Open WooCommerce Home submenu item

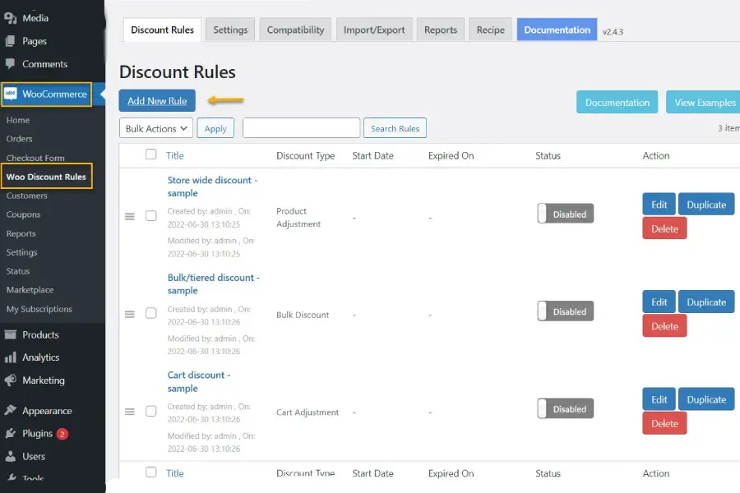click(18, 120)
